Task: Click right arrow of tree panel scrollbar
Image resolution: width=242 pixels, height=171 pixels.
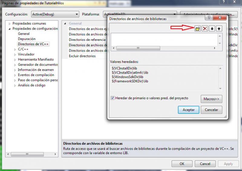Action: click(55, 154)
